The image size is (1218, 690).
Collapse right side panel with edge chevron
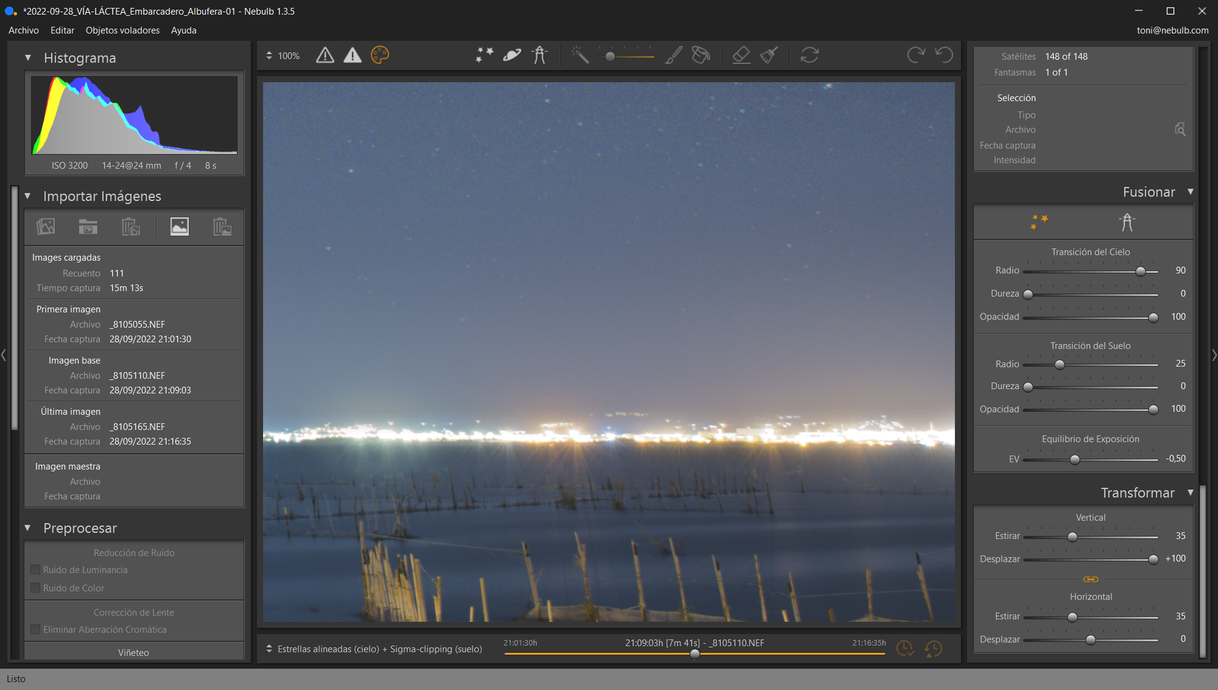[x=1214, y=355]
